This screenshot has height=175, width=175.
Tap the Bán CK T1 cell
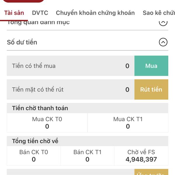coord(87,156)
